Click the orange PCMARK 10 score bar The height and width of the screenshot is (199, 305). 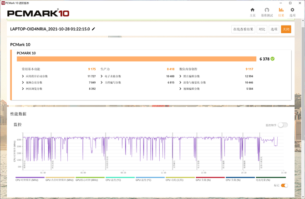point(137,59)
